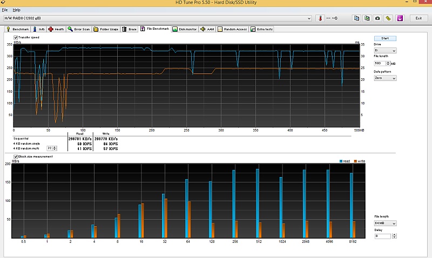Toggle the Transfer speed checkbox
Screen dimensions: 432x258
(x=16, y=37)
